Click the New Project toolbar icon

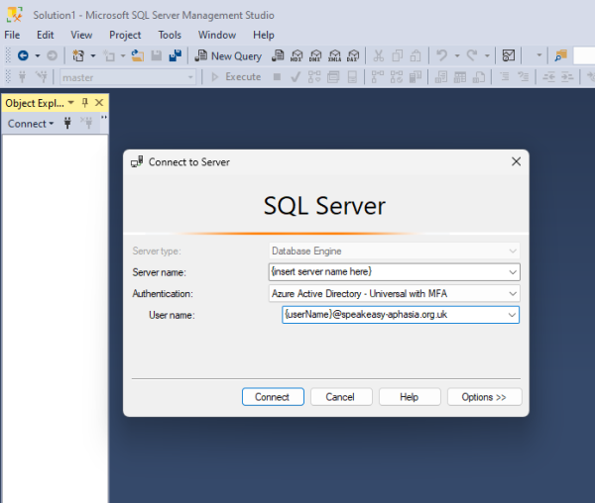point(78,56)
